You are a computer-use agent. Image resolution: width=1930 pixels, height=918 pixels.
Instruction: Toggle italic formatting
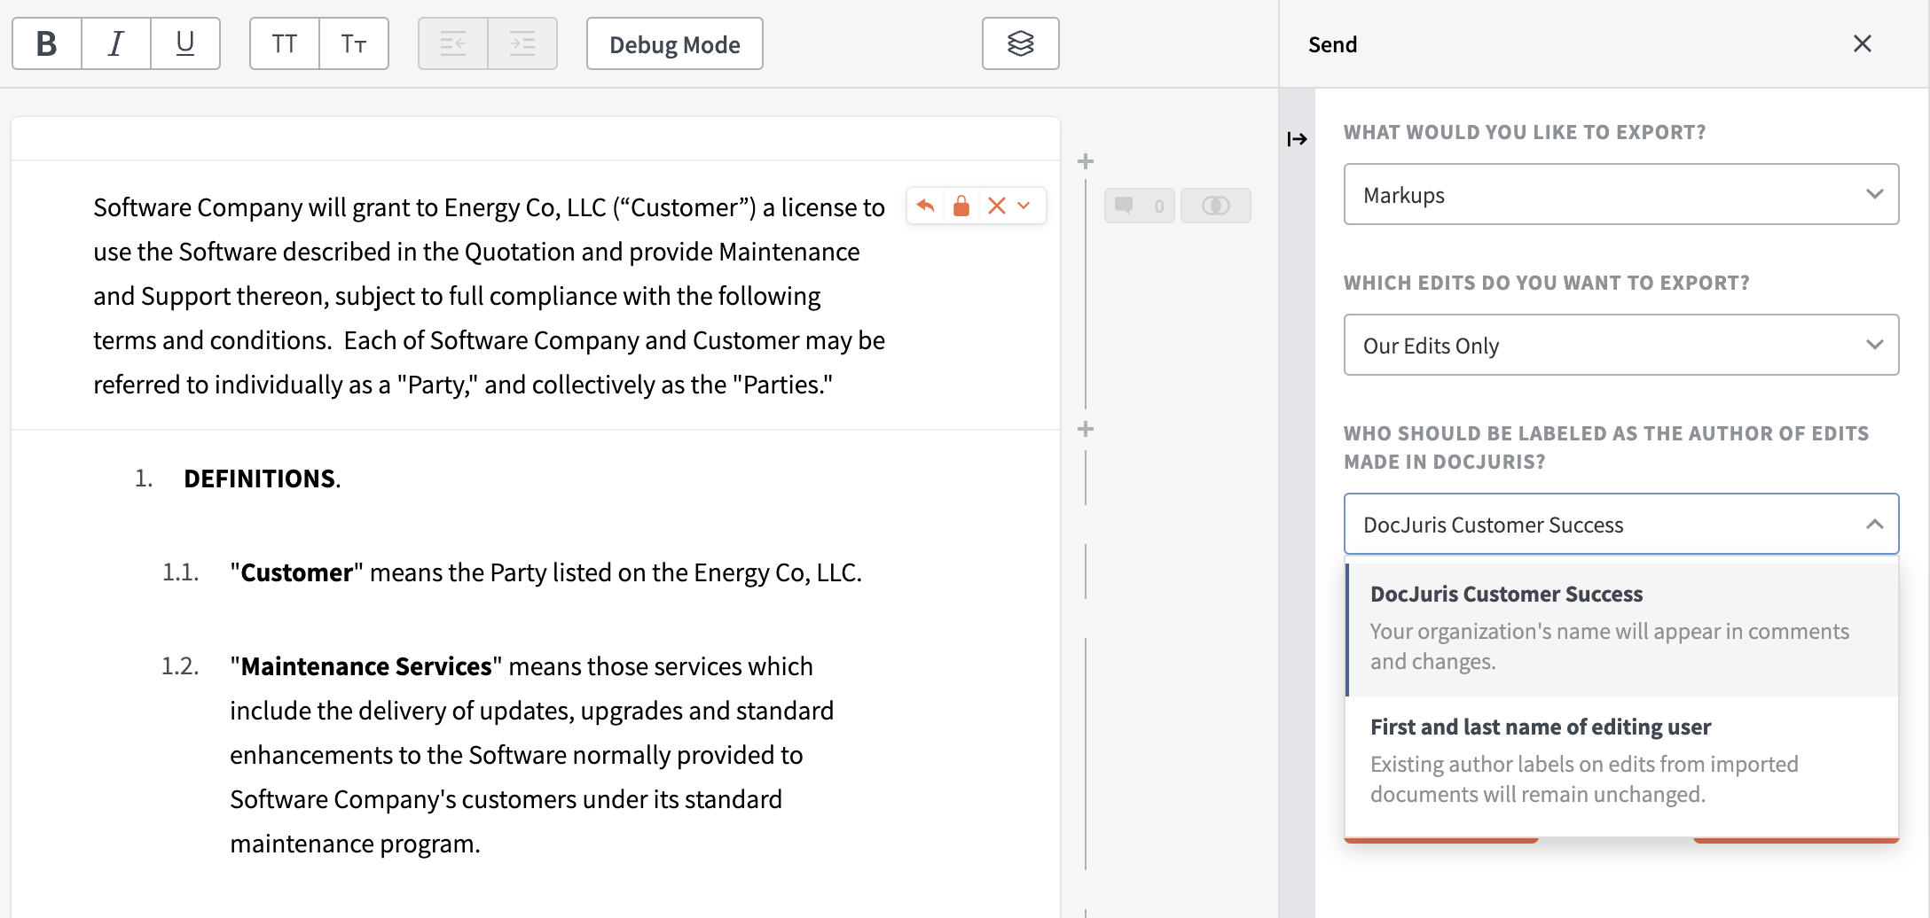[116, 43]
